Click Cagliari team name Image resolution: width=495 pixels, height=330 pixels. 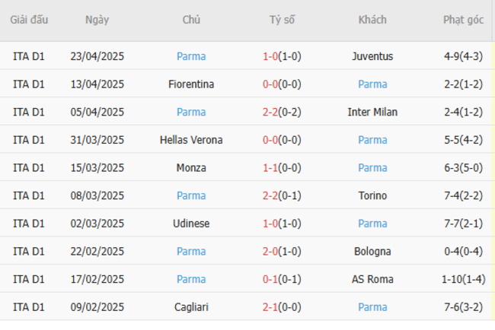pos(191,307)
